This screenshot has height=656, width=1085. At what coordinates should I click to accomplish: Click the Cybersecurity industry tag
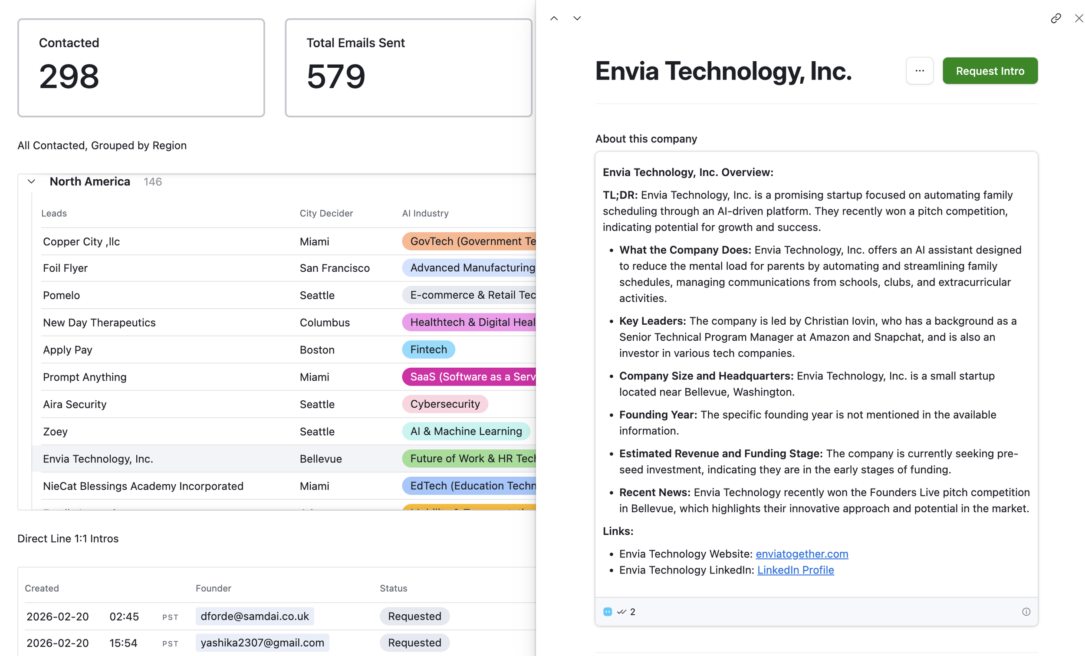point(445,404)
